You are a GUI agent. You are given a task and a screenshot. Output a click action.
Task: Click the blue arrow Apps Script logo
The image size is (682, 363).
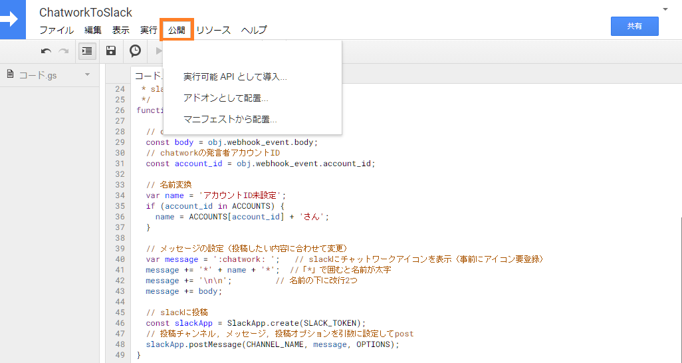tap(12, 19)
